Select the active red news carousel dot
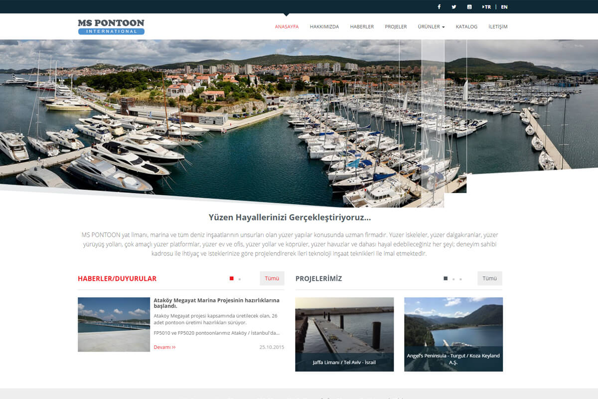 click(232, 279)
